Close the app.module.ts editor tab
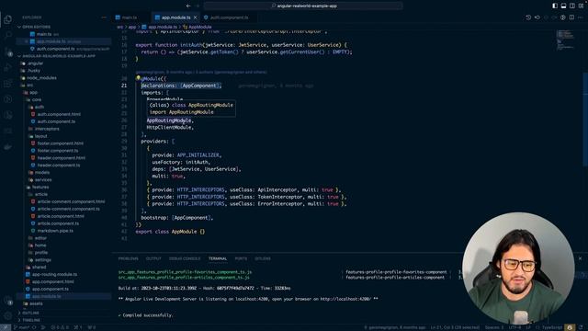This screenshot has width=588, height=331. click(x=196, y=17)
